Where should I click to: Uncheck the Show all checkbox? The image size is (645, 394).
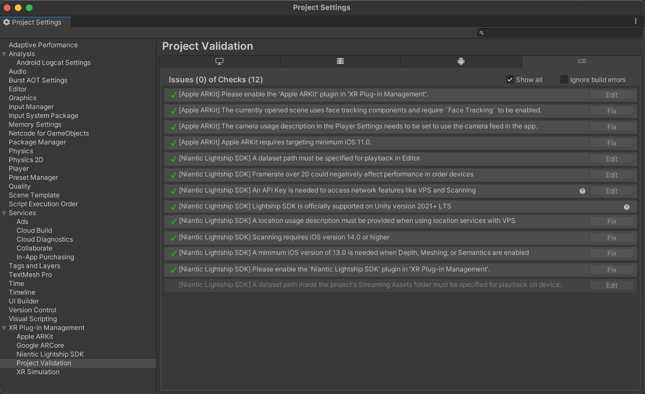click(510, 80)
